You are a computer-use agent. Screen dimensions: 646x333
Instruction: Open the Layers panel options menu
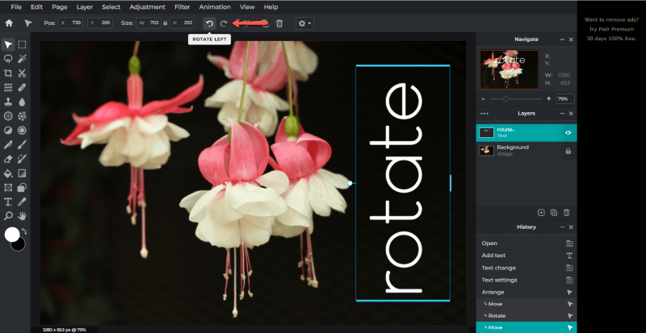484,113
